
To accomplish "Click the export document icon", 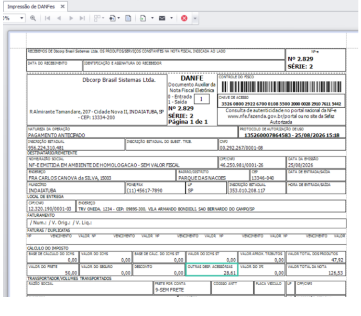I will pos(143,18).
